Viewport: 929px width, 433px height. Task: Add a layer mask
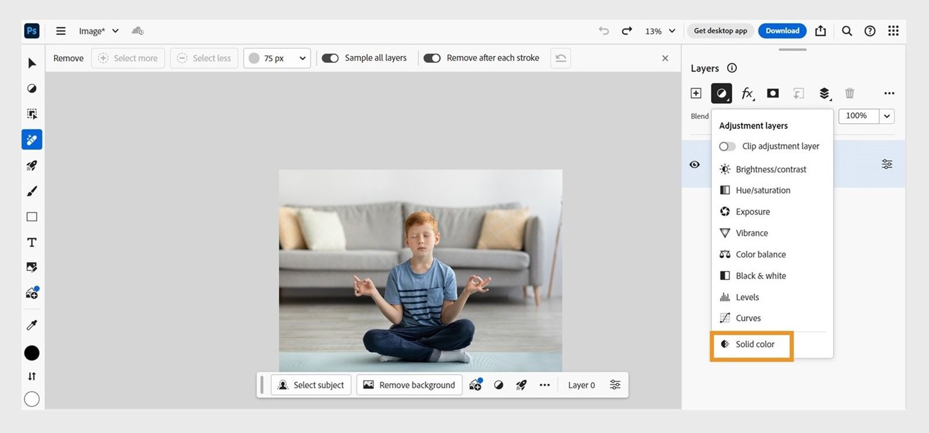[x=773, y=93]
